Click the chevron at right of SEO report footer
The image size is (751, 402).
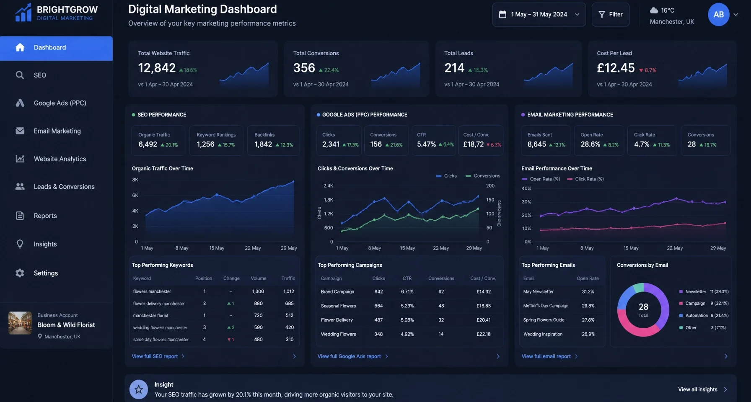294,356
